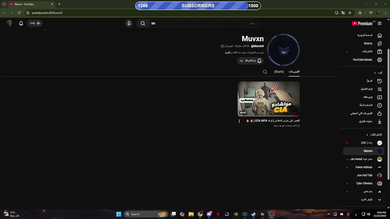Open the Subscribed notification dropdown
This screenshot has width=390, height=219.
pos(250,61)
